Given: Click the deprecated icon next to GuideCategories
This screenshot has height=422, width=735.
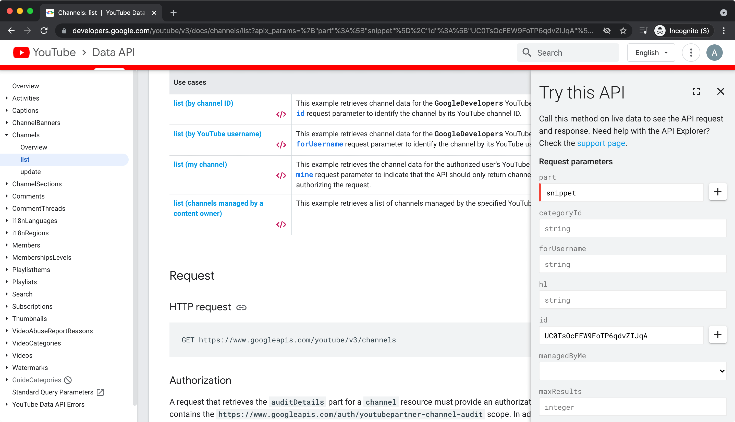Looking at the screenshot, I should pyautogui.click(x=68, y=380).
